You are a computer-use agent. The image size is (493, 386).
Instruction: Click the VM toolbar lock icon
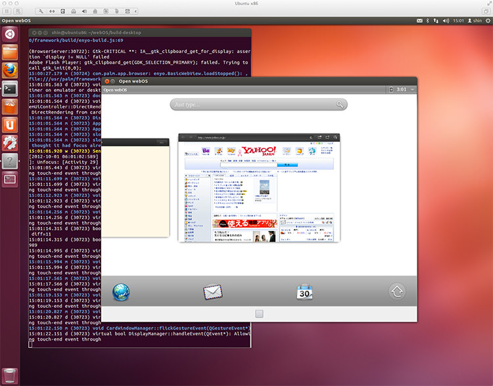pos(95,11)
